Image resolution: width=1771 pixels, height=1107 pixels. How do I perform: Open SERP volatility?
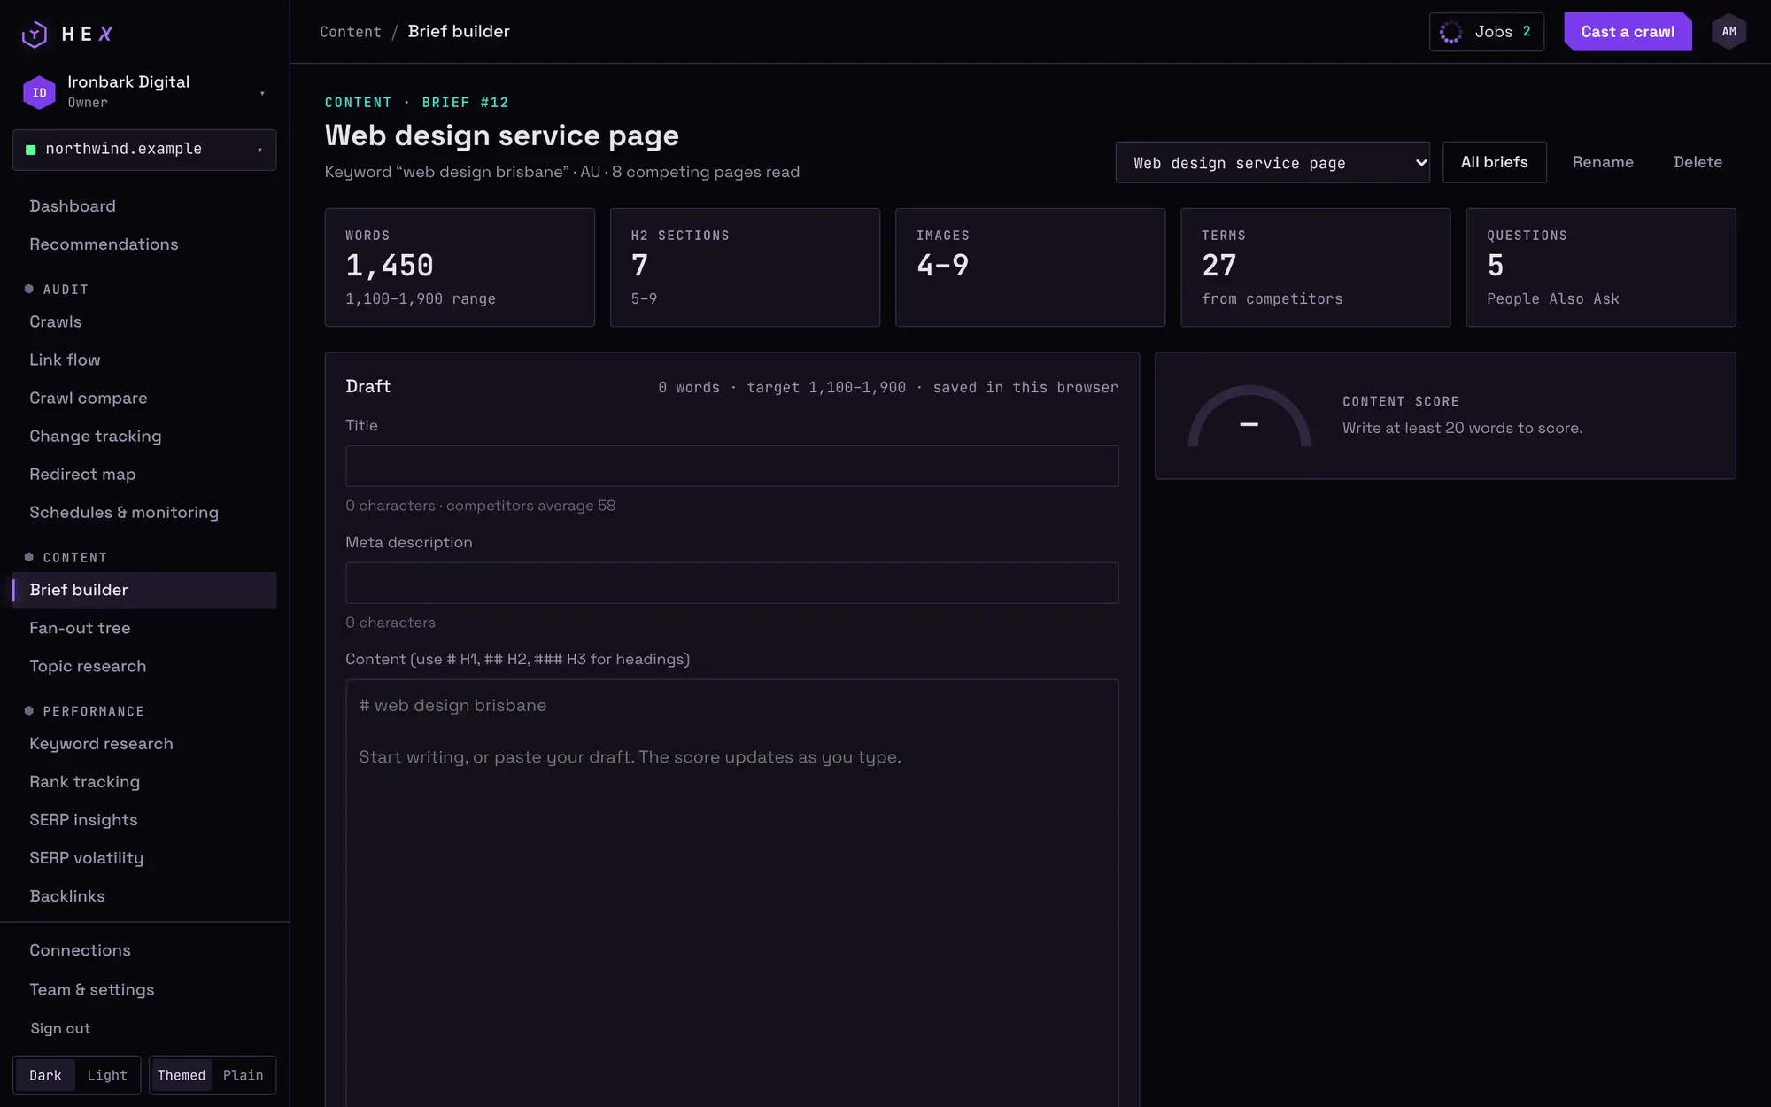144,858
